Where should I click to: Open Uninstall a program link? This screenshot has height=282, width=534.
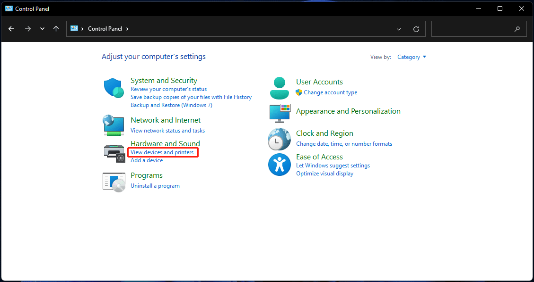155,186
